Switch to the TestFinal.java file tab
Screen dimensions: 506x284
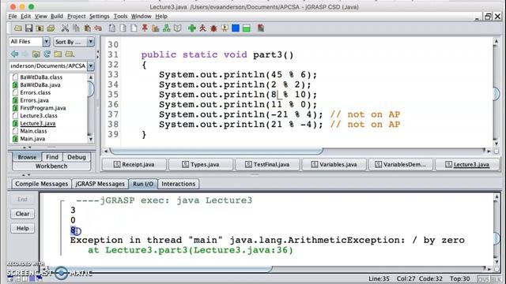click(x=267, y=165)
